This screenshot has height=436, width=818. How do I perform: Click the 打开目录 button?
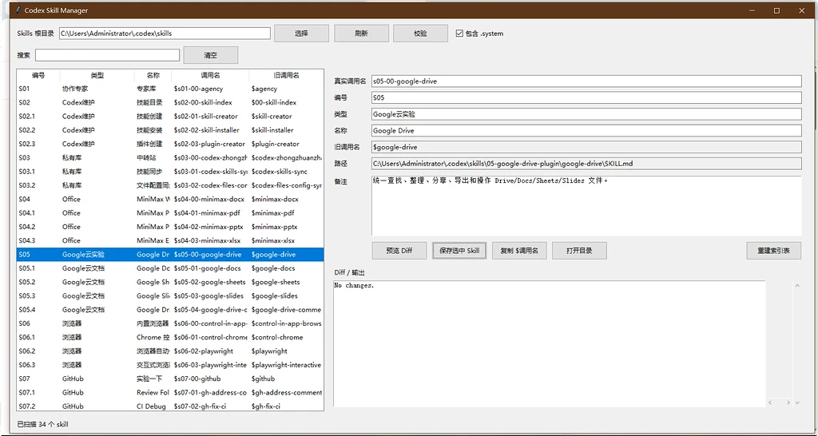[579, 250]
